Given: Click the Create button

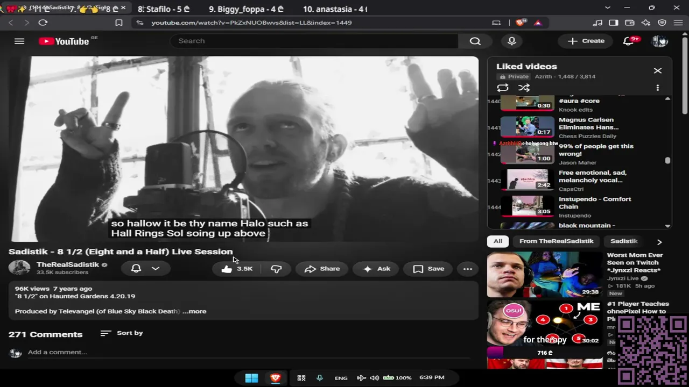Looking at the screenshot, I should tap(586, 41).
